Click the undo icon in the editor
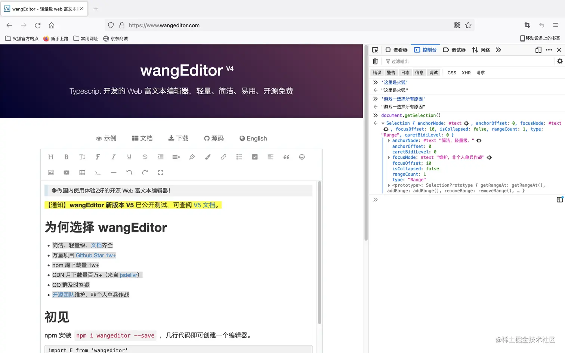The image size is (565, 353). [129, 172]
